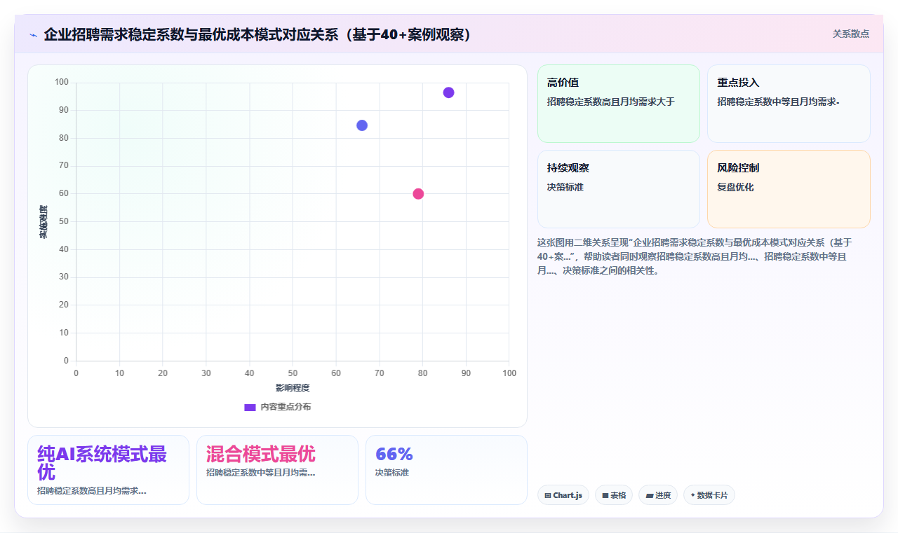Viewport: 898px width, 533px height.
Task: Open the 持续观察 card
Action: coord(619,189)
